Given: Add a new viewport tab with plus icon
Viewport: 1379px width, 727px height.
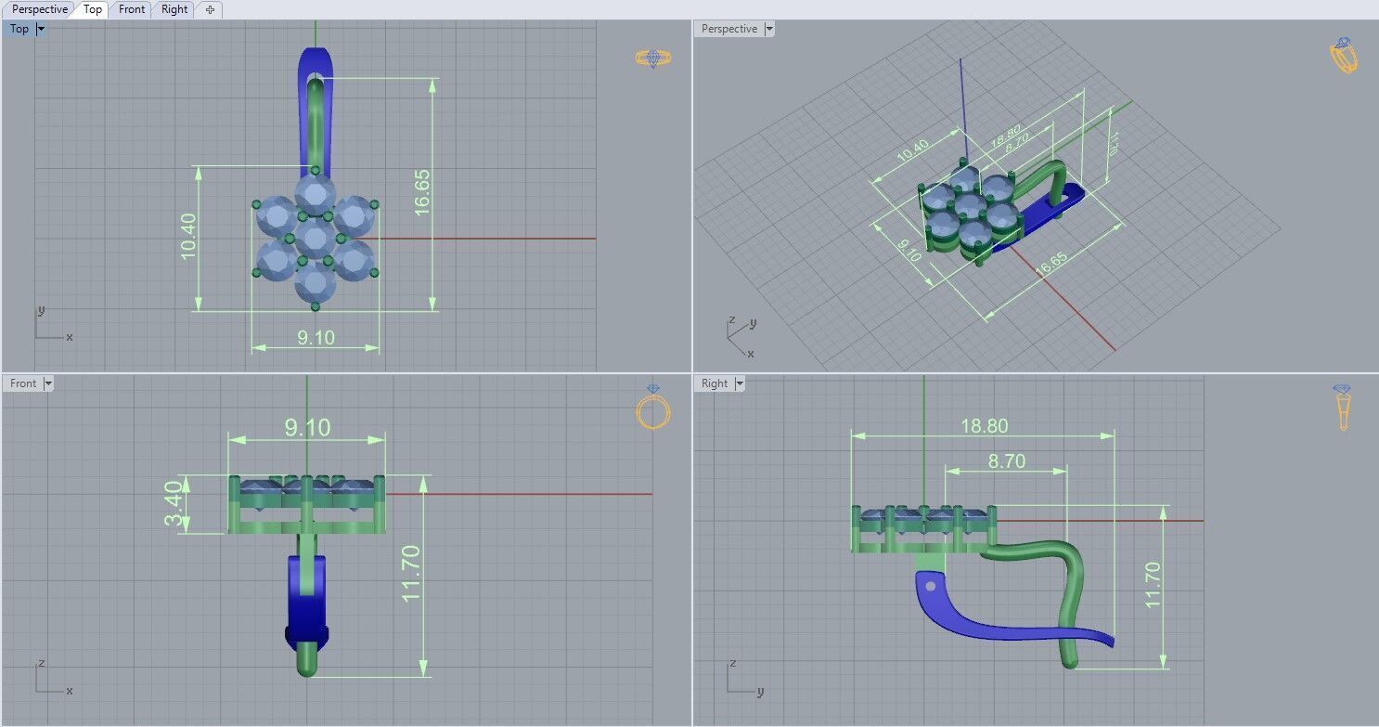Looking at the screenshot, I should pos(210,9).
